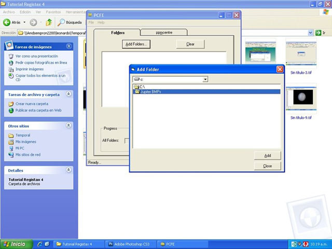Open the Archivo menu
This screenshot has width=332, height=249.
[9, 11]
